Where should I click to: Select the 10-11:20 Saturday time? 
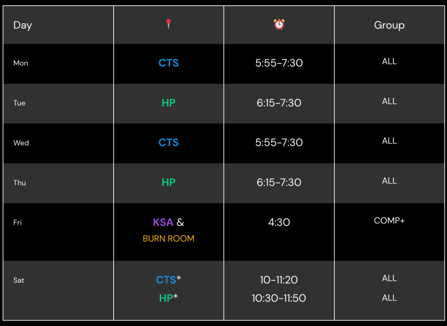pos(279,280)
